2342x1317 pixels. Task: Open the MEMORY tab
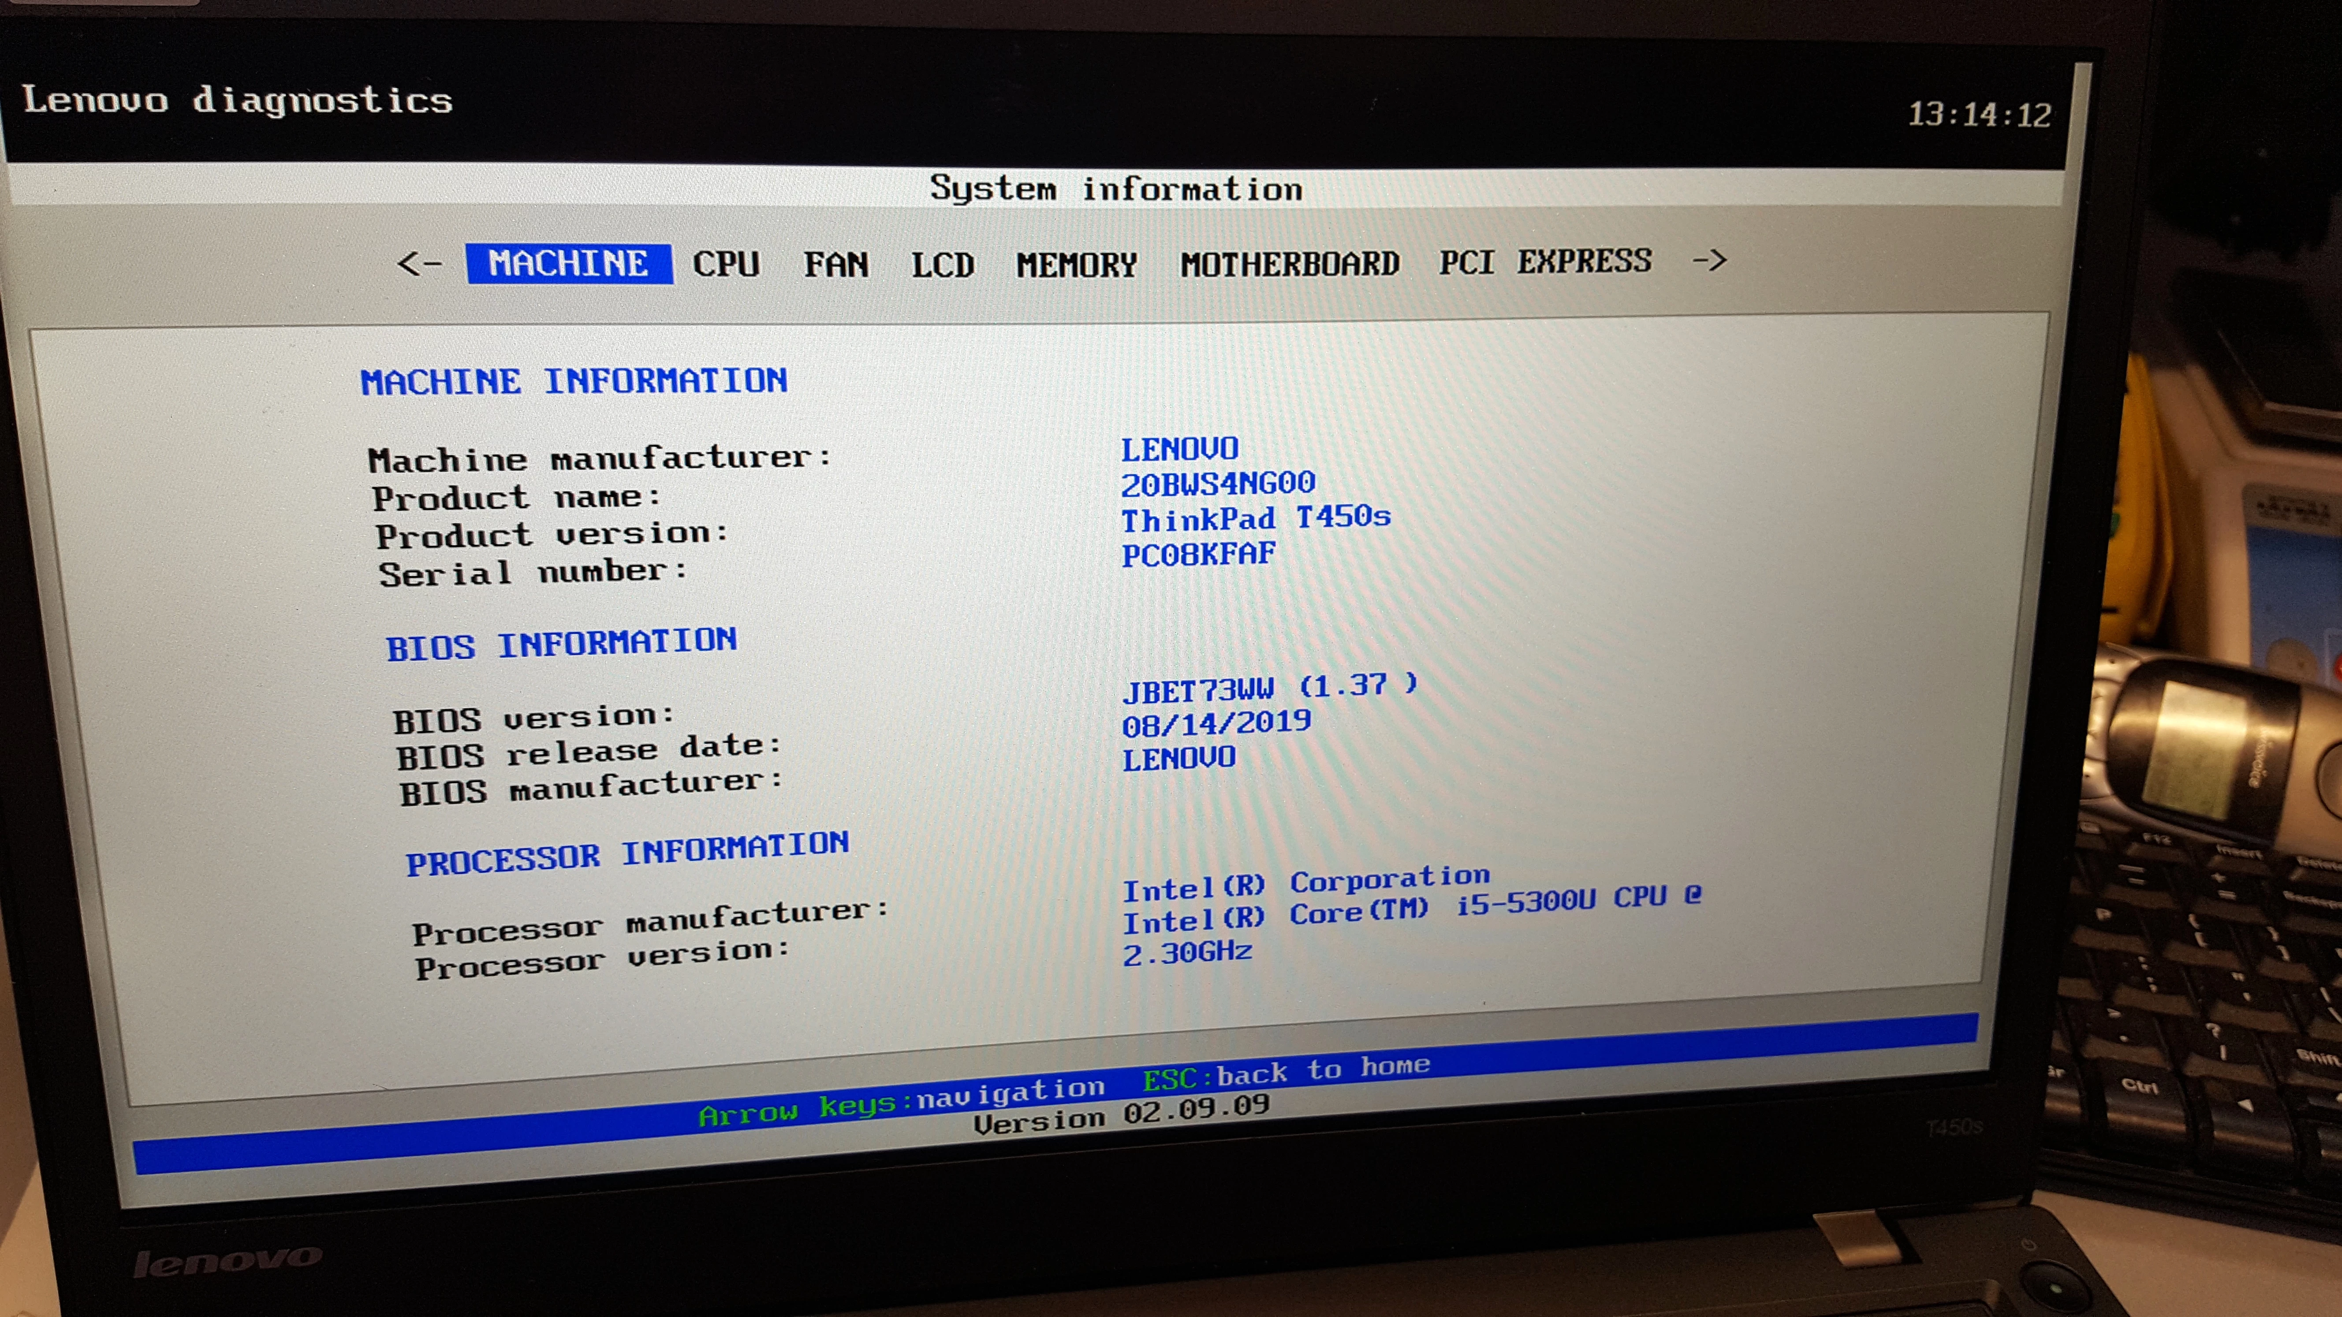coord(1077,264)
